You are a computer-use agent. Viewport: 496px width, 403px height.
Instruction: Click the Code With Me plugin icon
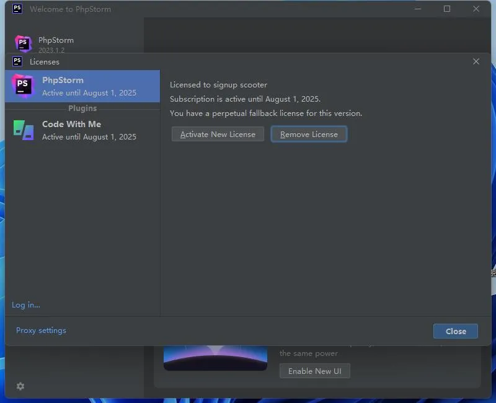click(x=24, y=130)
